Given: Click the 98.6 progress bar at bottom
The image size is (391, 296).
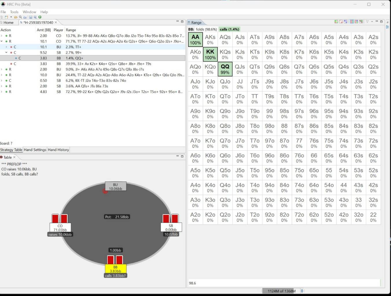Looking at the screenshot, I should click(285, 283).
